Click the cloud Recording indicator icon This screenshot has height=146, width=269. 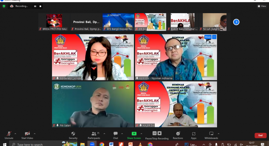pyautogui.click(x=12, y=6)
